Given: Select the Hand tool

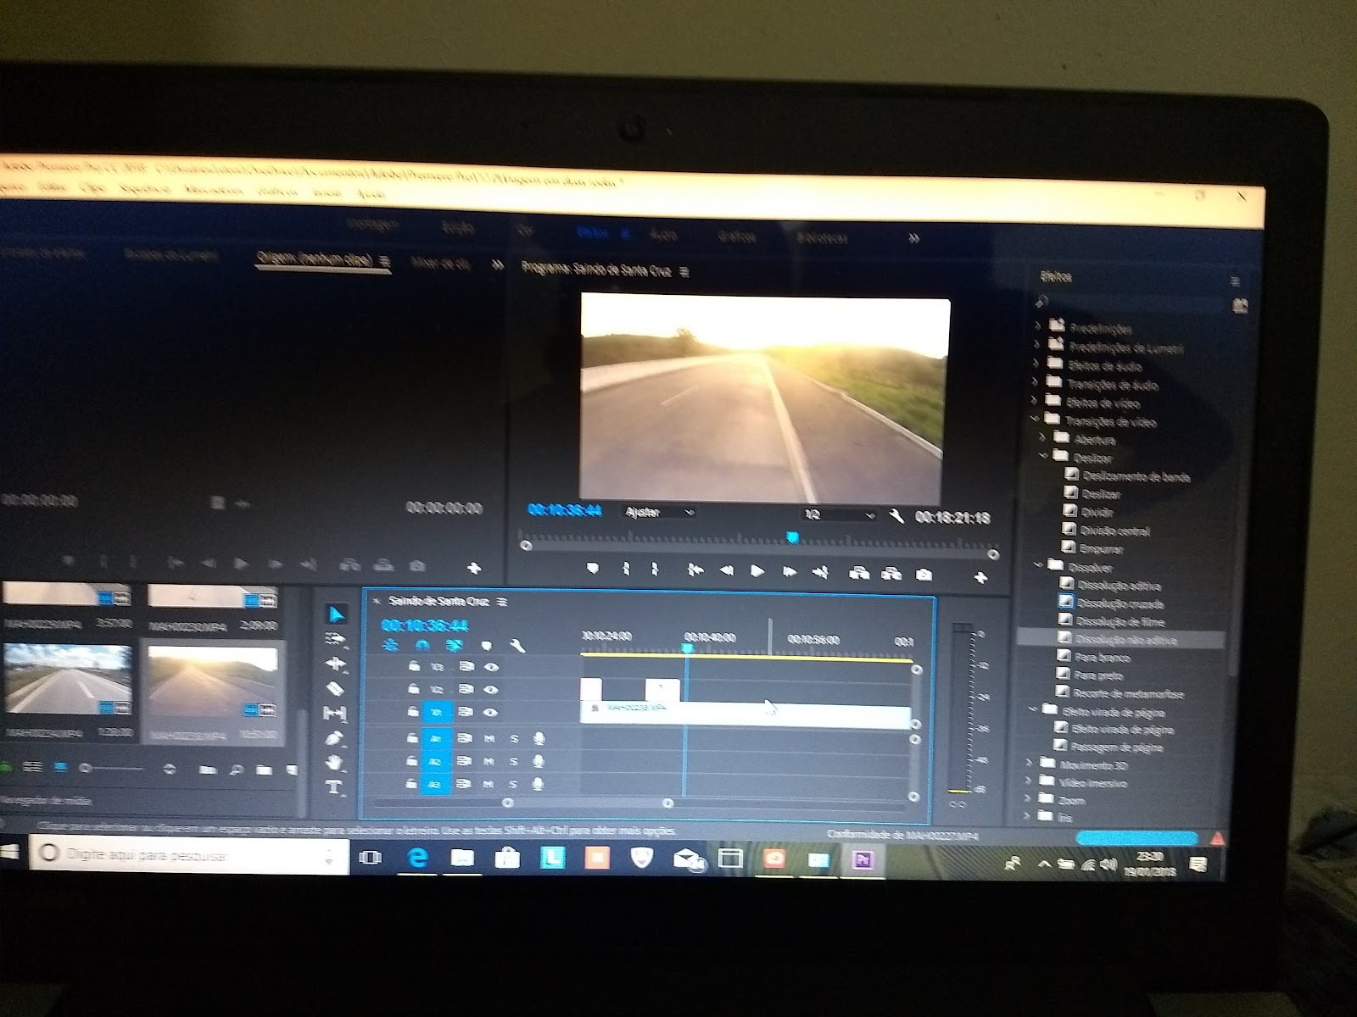Looking at the screenshot, I should (x=336, y=763).
